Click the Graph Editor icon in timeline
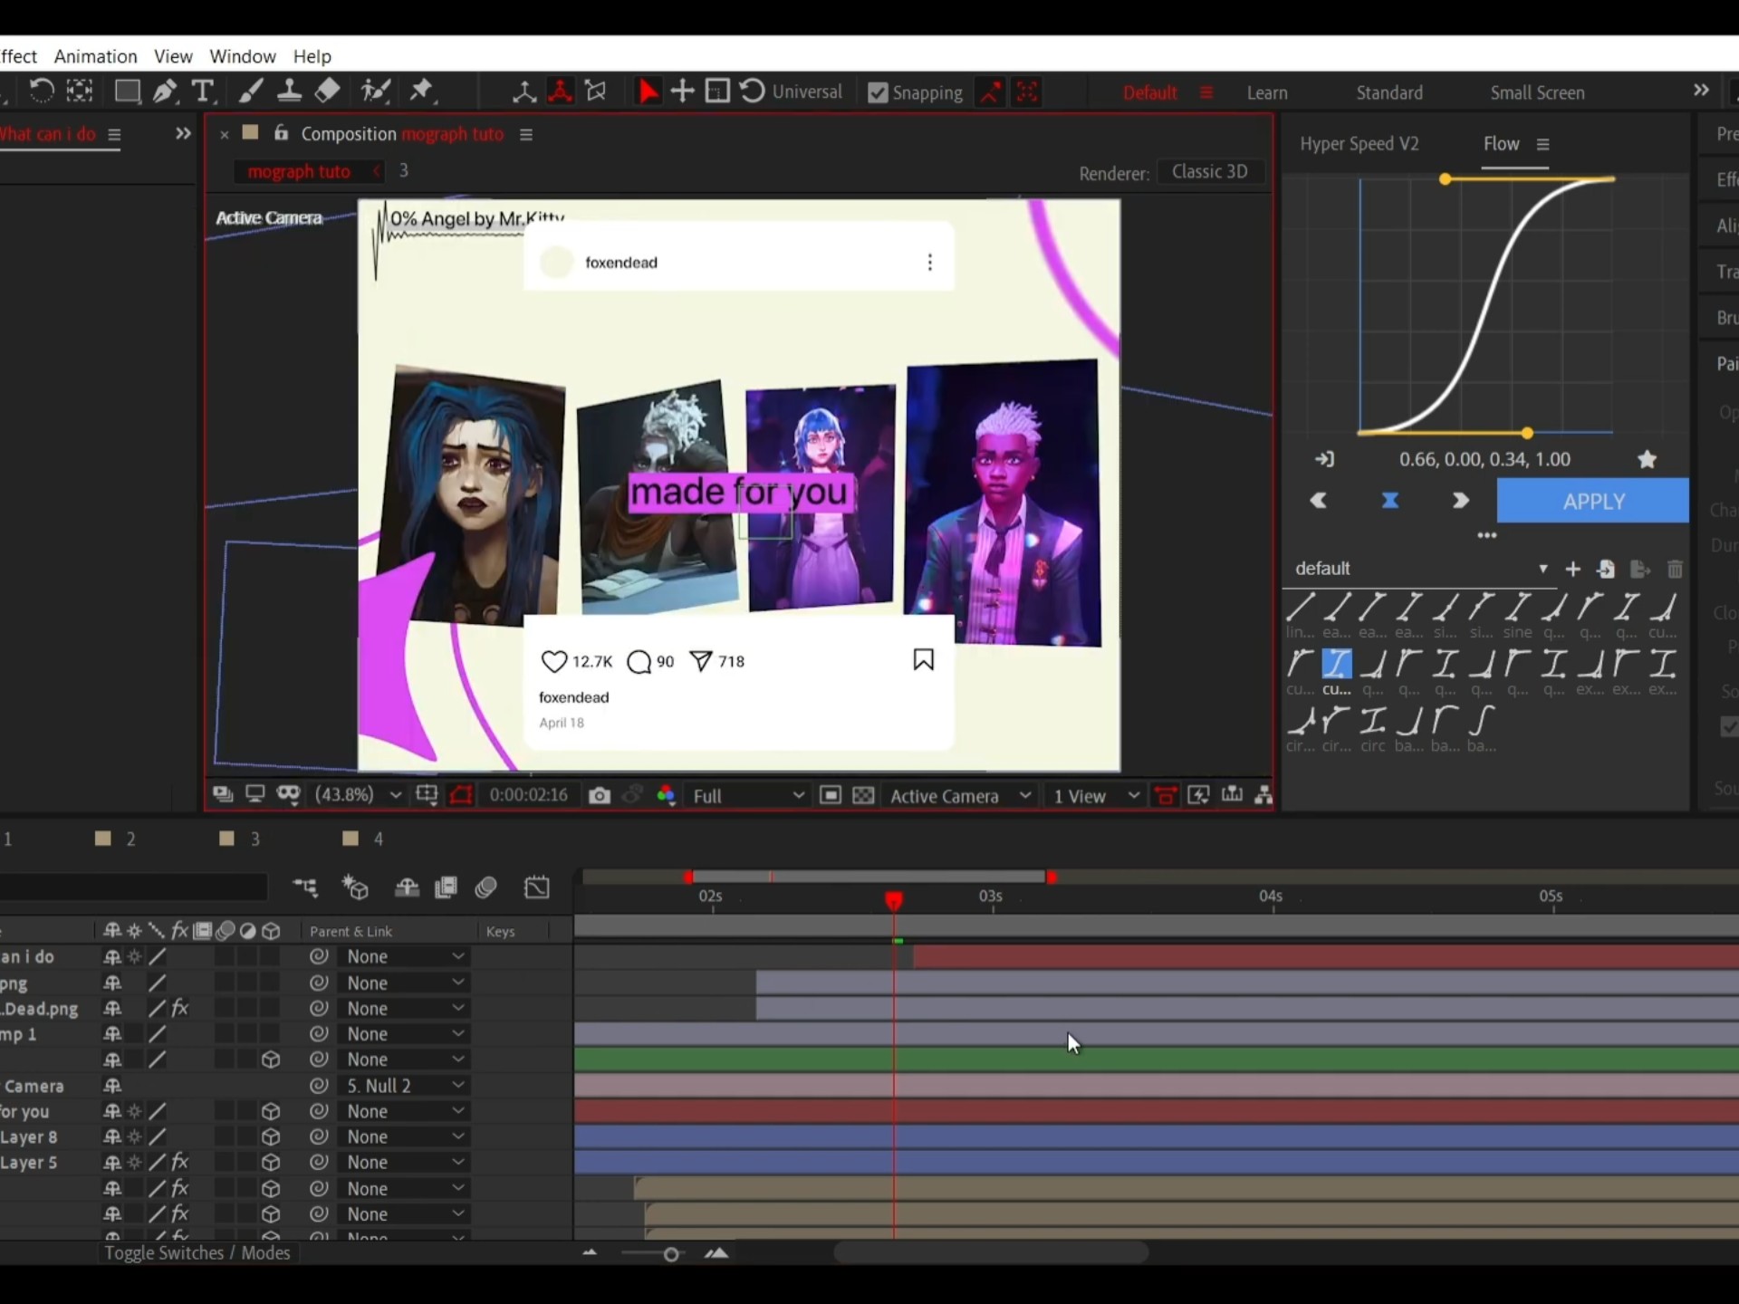Viewport: 1739px width, 1304px height. 537,887
